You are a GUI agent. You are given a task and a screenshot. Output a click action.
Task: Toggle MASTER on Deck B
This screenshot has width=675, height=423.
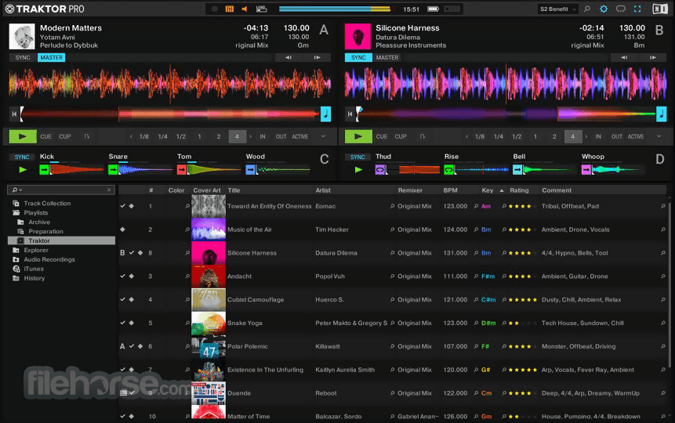pos(387,57)
